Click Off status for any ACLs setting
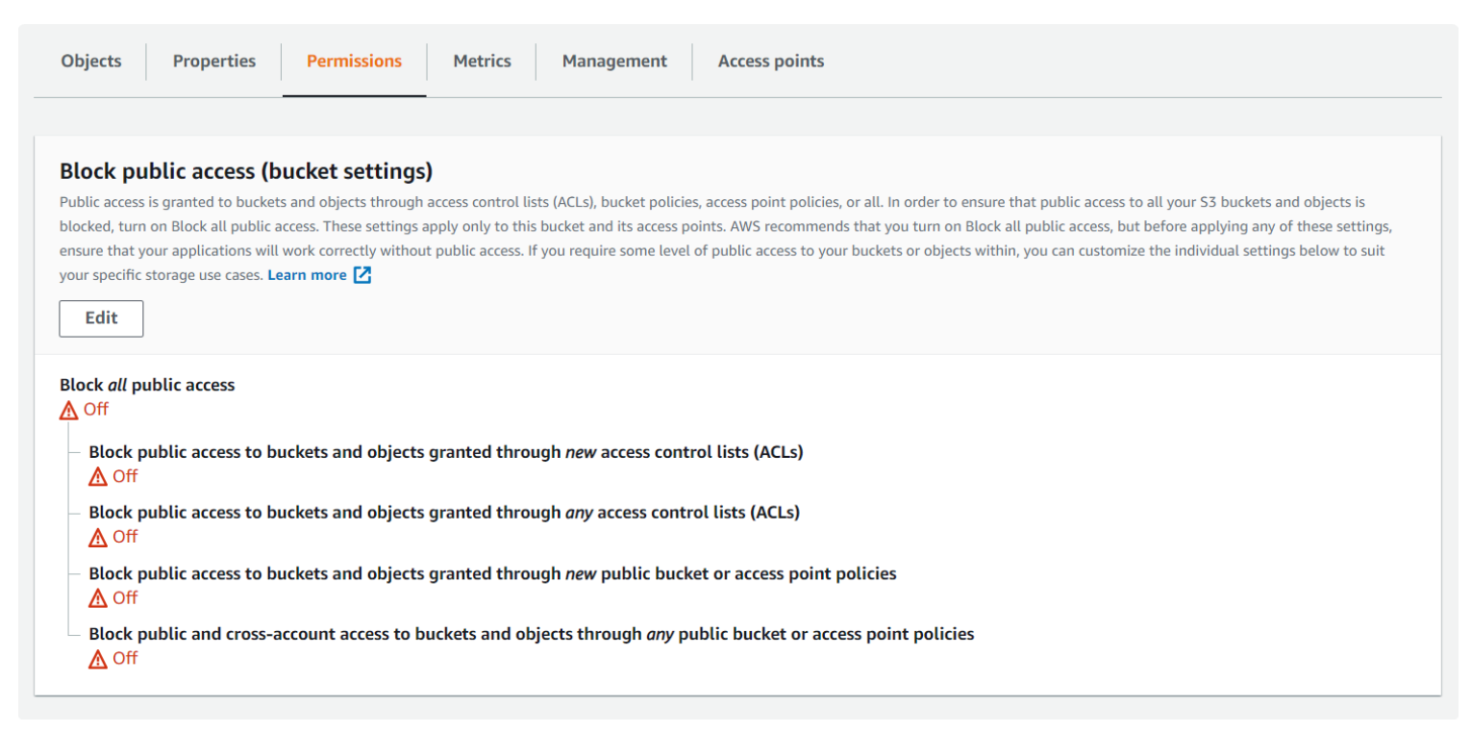 [125, 537]
